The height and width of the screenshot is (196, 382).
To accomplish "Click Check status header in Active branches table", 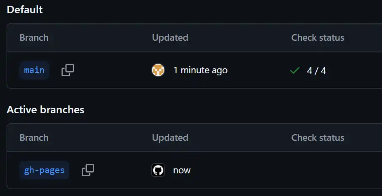I will (318, 138).
